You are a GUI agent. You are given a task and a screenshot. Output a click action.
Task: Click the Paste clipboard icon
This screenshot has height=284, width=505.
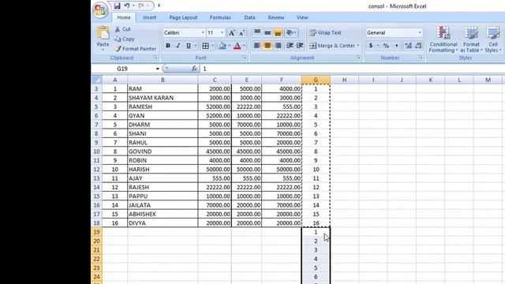[x=103, y=33]
